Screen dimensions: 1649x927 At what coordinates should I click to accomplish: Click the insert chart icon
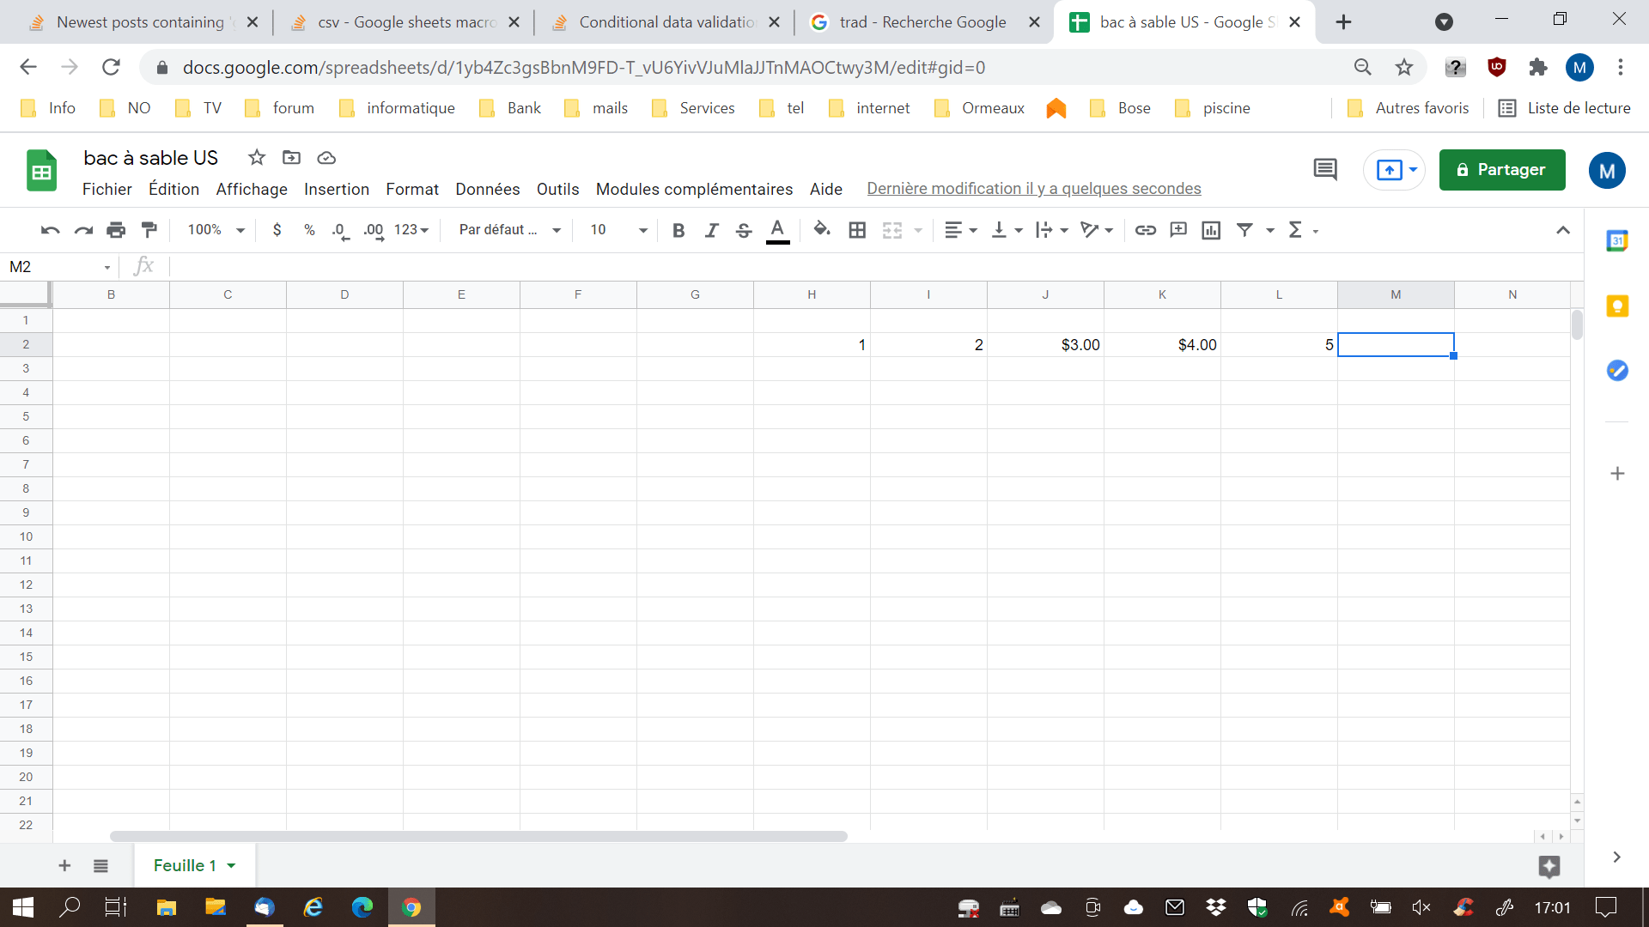[1211, 230]
